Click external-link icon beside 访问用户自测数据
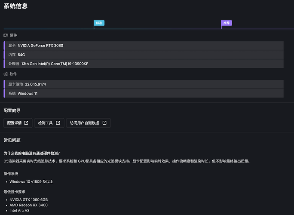294x215 pixels. click(104, 123)
